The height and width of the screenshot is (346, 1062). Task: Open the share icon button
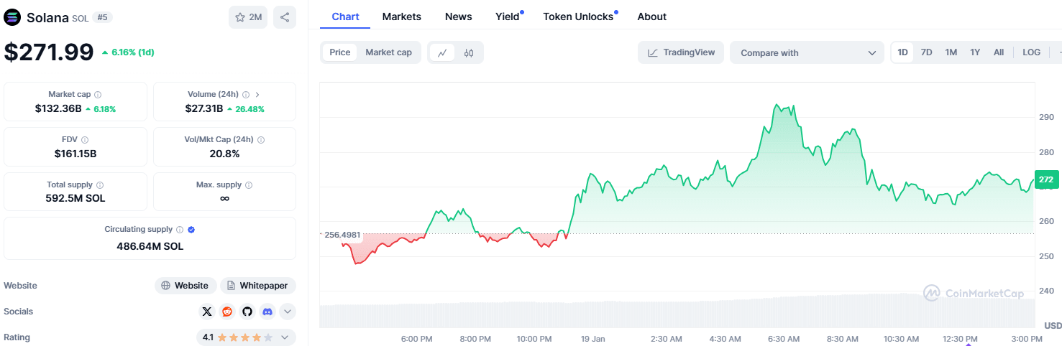(x=285, y=17)
